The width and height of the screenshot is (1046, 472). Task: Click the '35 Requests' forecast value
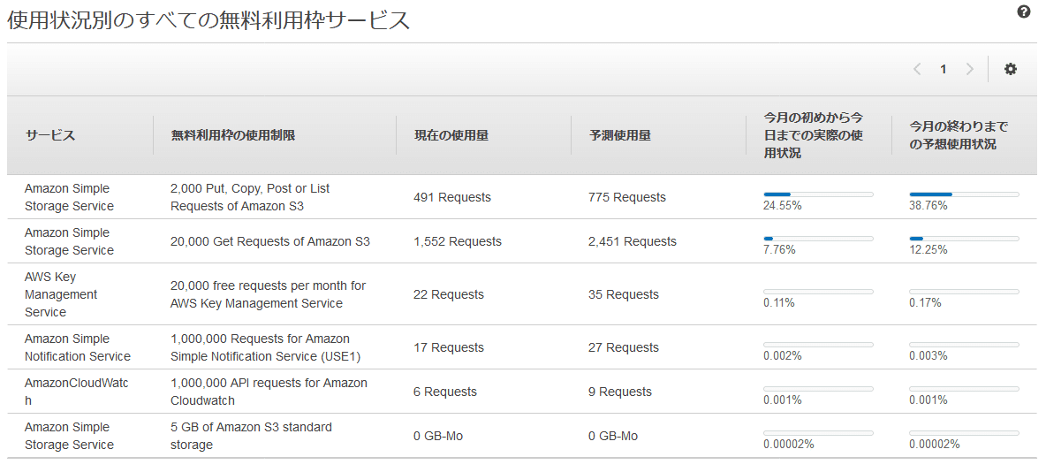point(624,294)
